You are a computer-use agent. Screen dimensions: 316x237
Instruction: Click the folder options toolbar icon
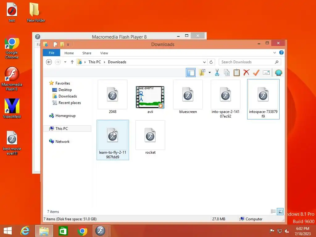click(x=202, y=73)
